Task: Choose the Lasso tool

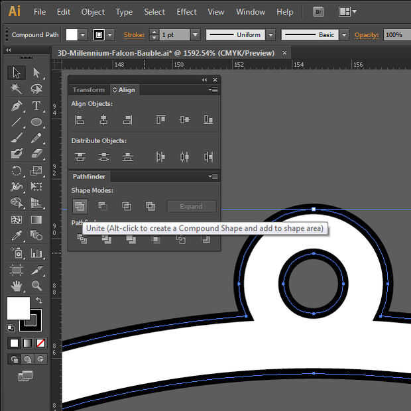Action: pos(36,89)
